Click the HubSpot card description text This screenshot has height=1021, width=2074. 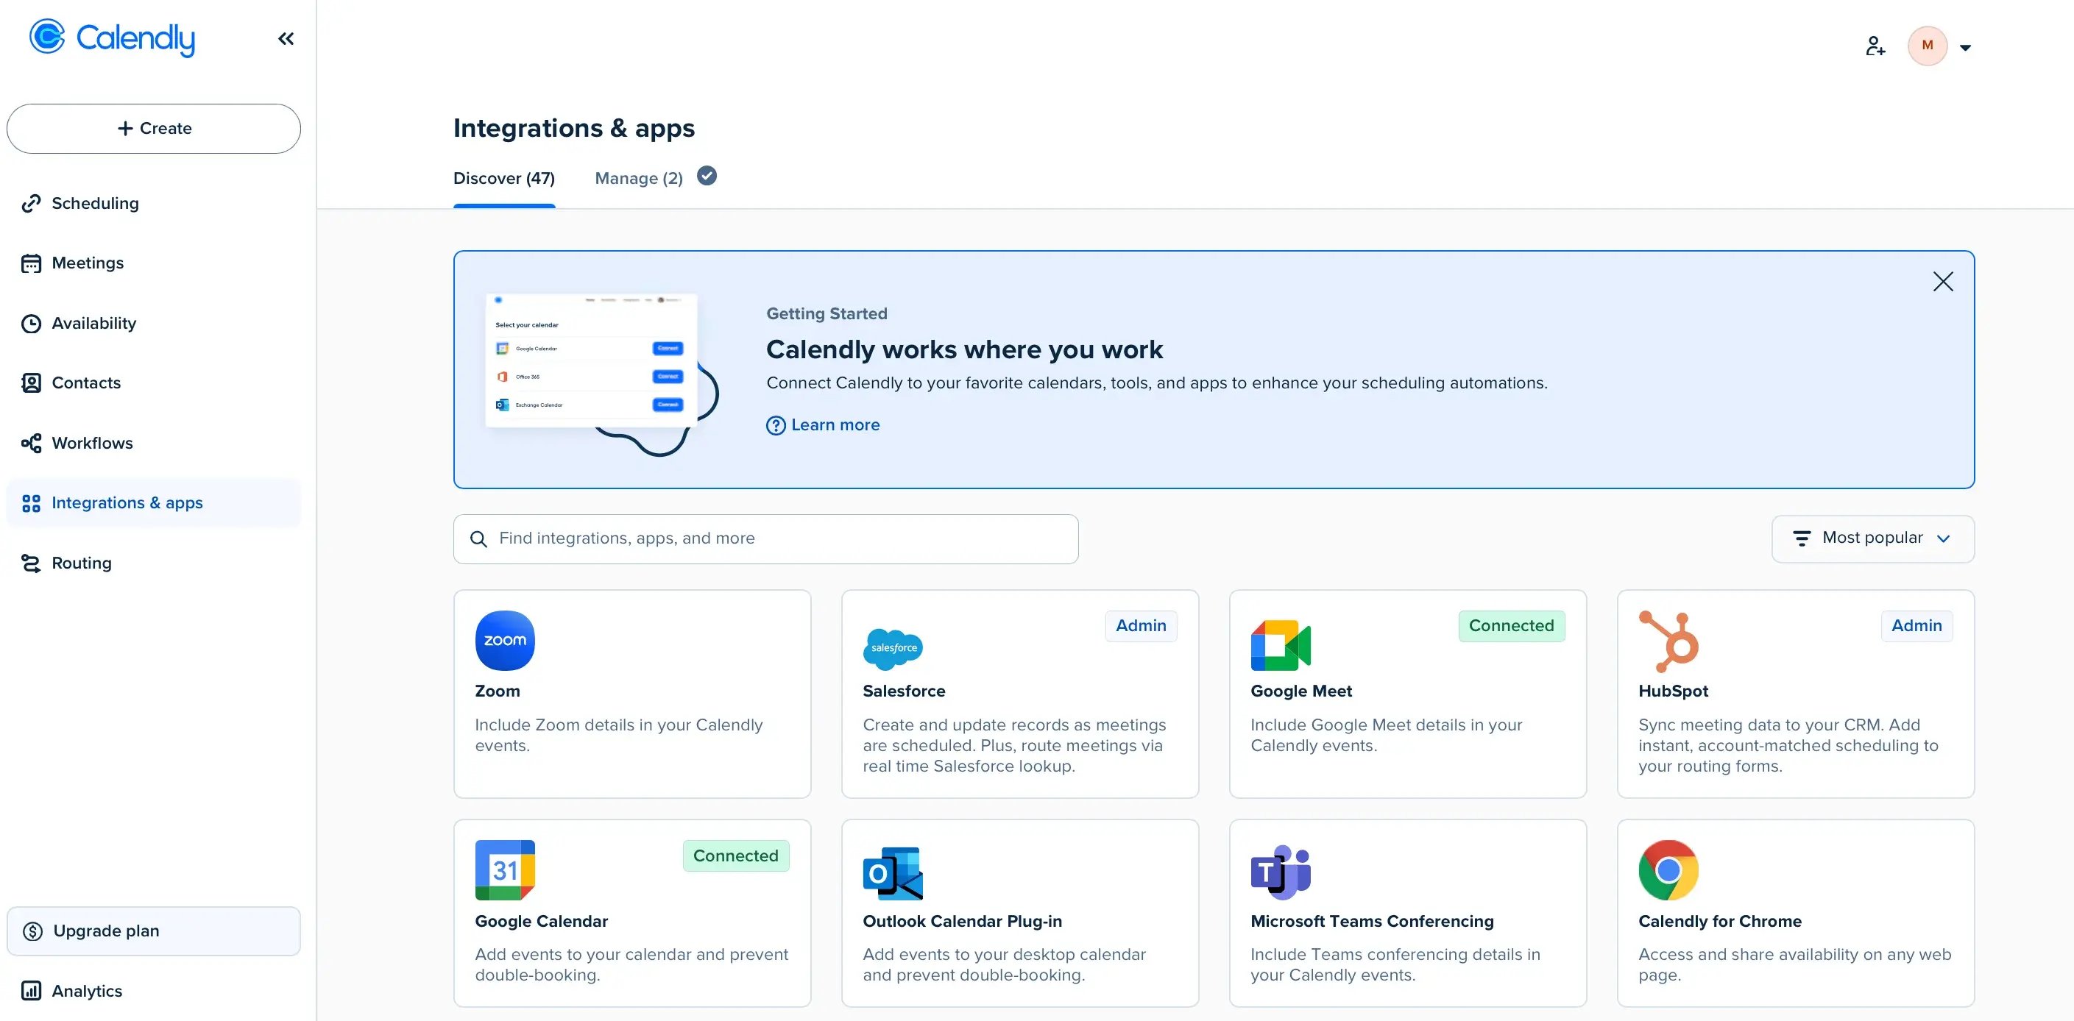coord(1788,746)
